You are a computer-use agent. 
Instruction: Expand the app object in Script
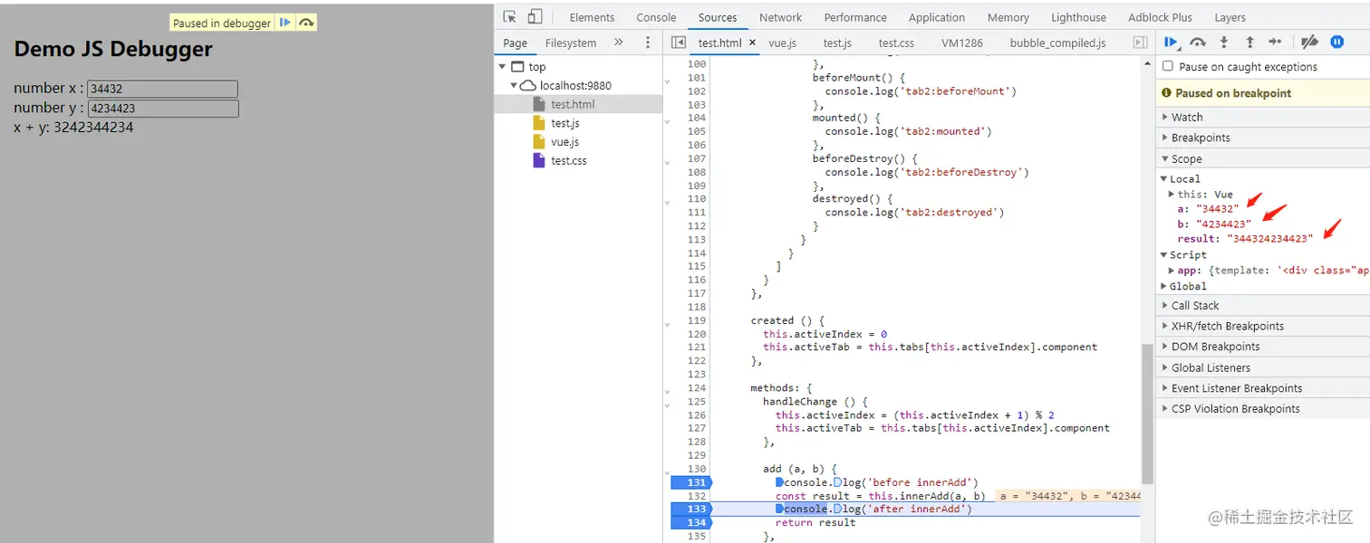tap(1172, 271)
